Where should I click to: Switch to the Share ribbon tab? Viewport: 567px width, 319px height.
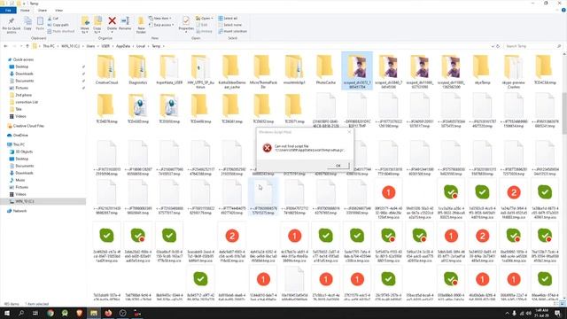[x=43, y=10]
